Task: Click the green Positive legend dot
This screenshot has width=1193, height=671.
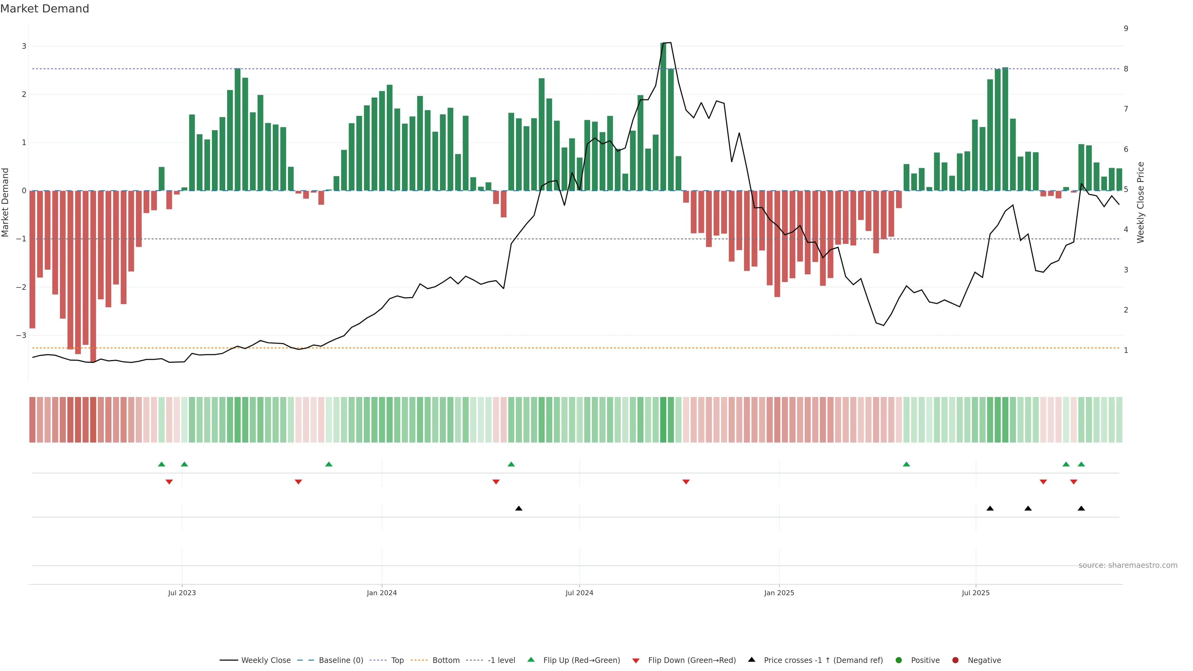Action: (x=899, y=660)
